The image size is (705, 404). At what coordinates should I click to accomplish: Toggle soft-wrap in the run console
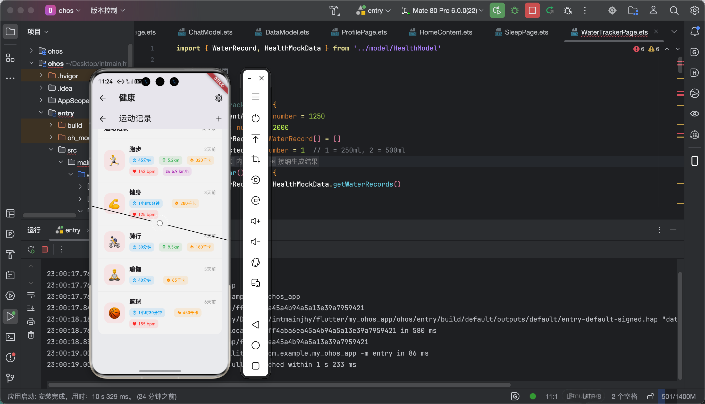click(x=31, y=295)
